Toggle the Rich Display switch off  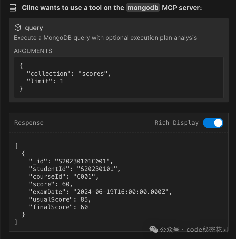[x=213, y=123]
